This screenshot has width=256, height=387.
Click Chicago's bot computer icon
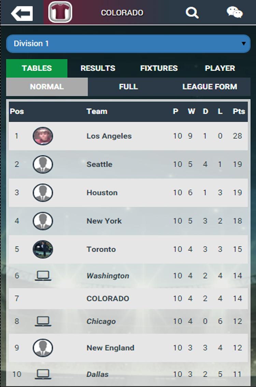[43, 321]
